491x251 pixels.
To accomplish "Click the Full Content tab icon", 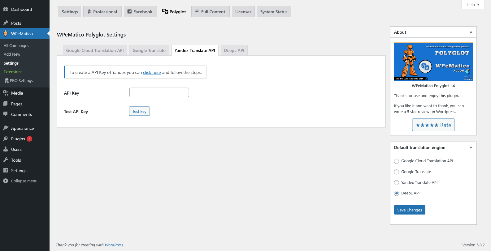I will [197, 12].
